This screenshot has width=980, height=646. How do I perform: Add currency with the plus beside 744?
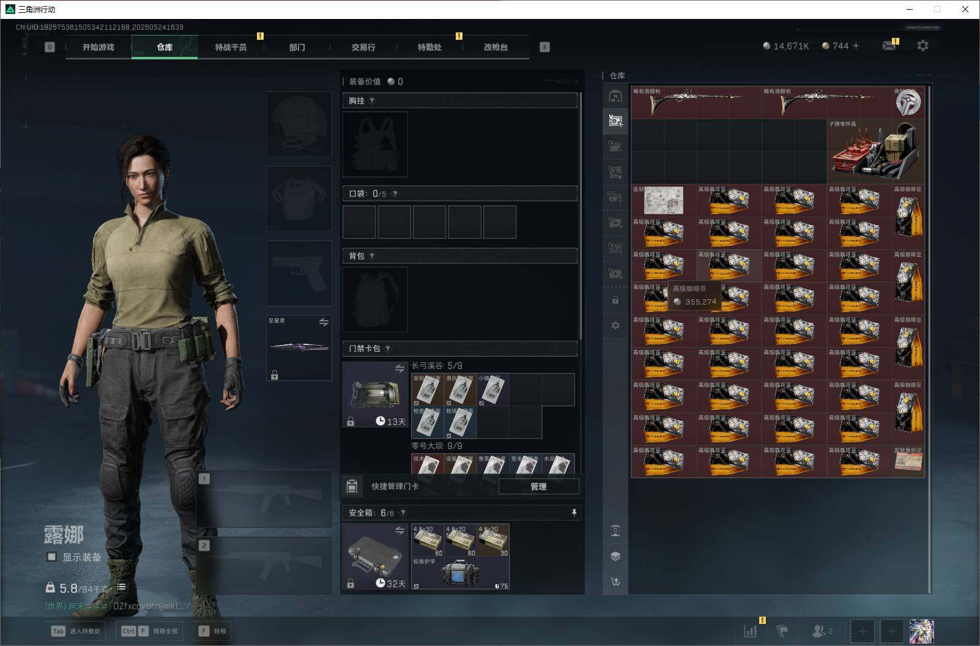pyautogui.click(x=856, y=46)
